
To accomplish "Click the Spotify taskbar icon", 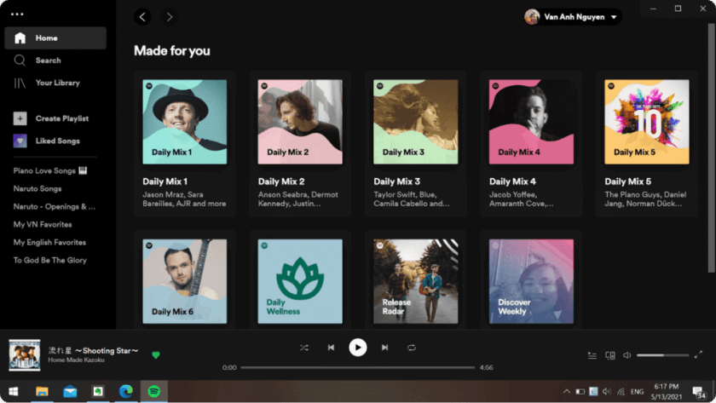I will click(x=154, y=392).
